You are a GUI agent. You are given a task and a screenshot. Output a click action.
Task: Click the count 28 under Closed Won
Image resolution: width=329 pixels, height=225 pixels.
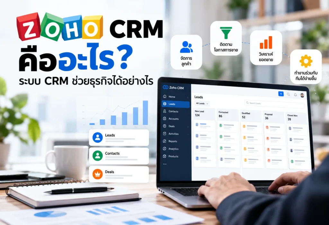click(289, 119)
